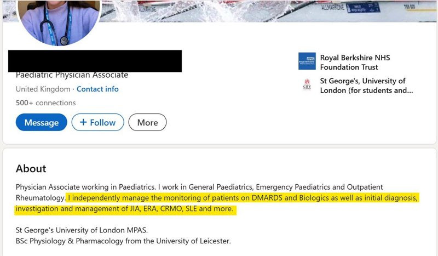Click the redacted profile name bar
Image resolution: width=438 pixels, height=256 pixels.
[x=95, y=61]
